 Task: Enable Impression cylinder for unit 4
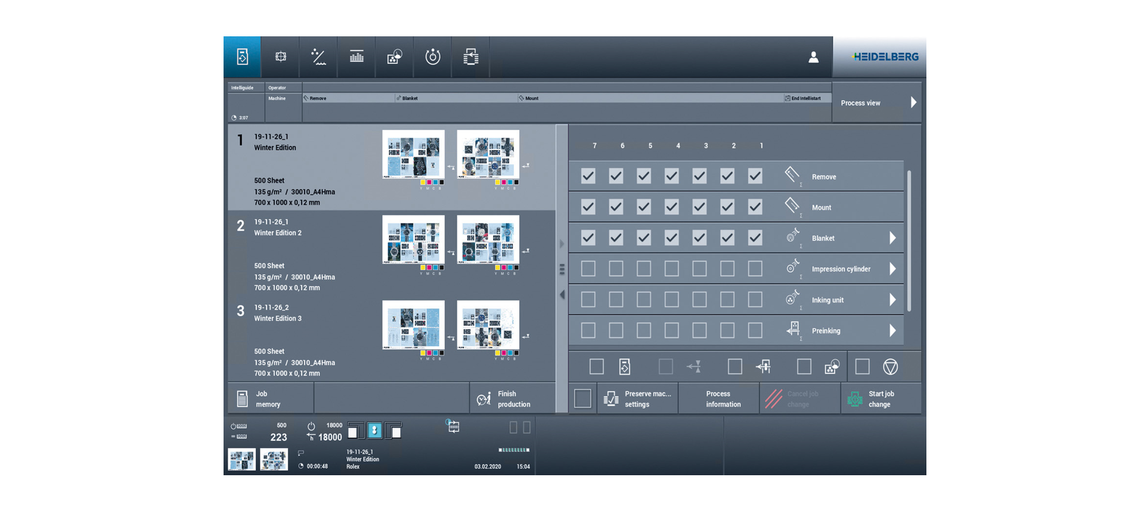672,269
